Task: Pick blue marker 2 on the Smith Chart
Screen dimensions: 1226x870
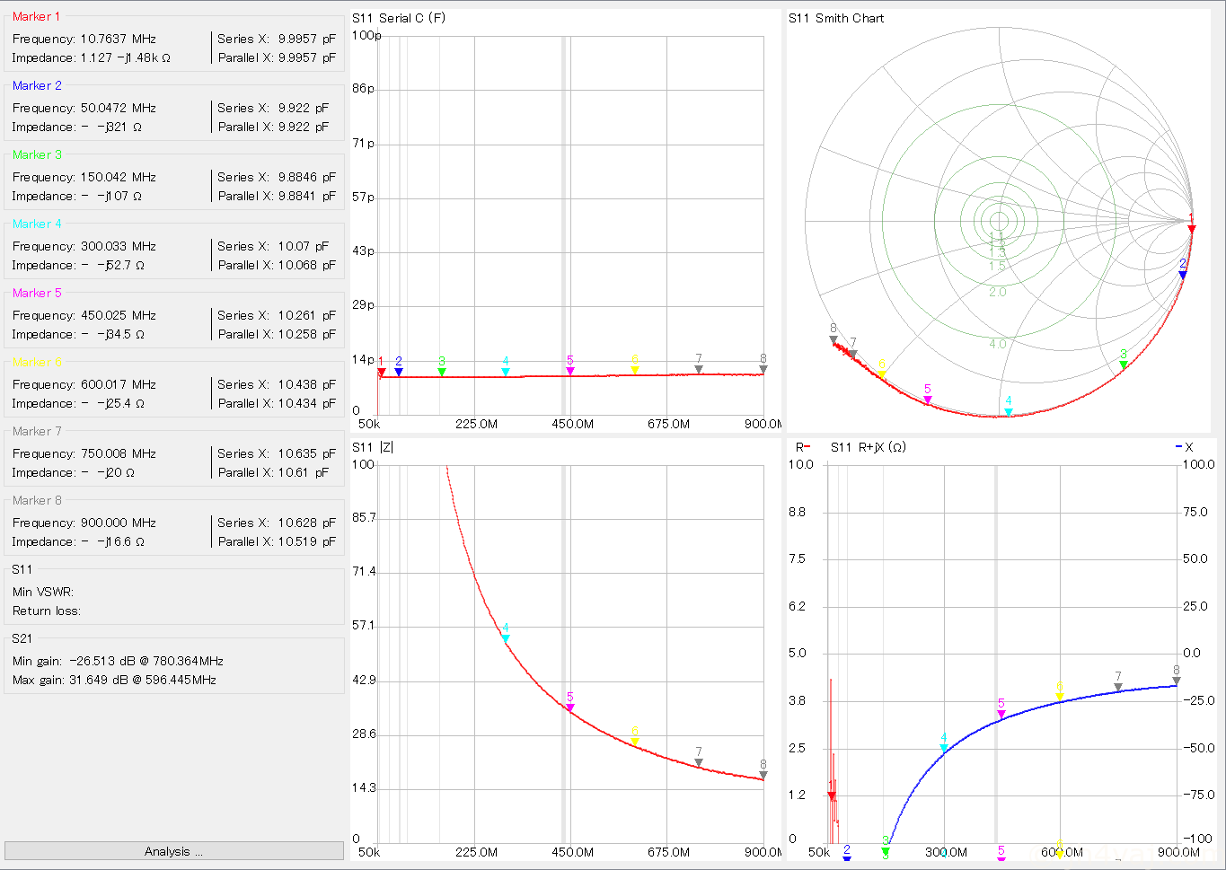Action: 1183,275
